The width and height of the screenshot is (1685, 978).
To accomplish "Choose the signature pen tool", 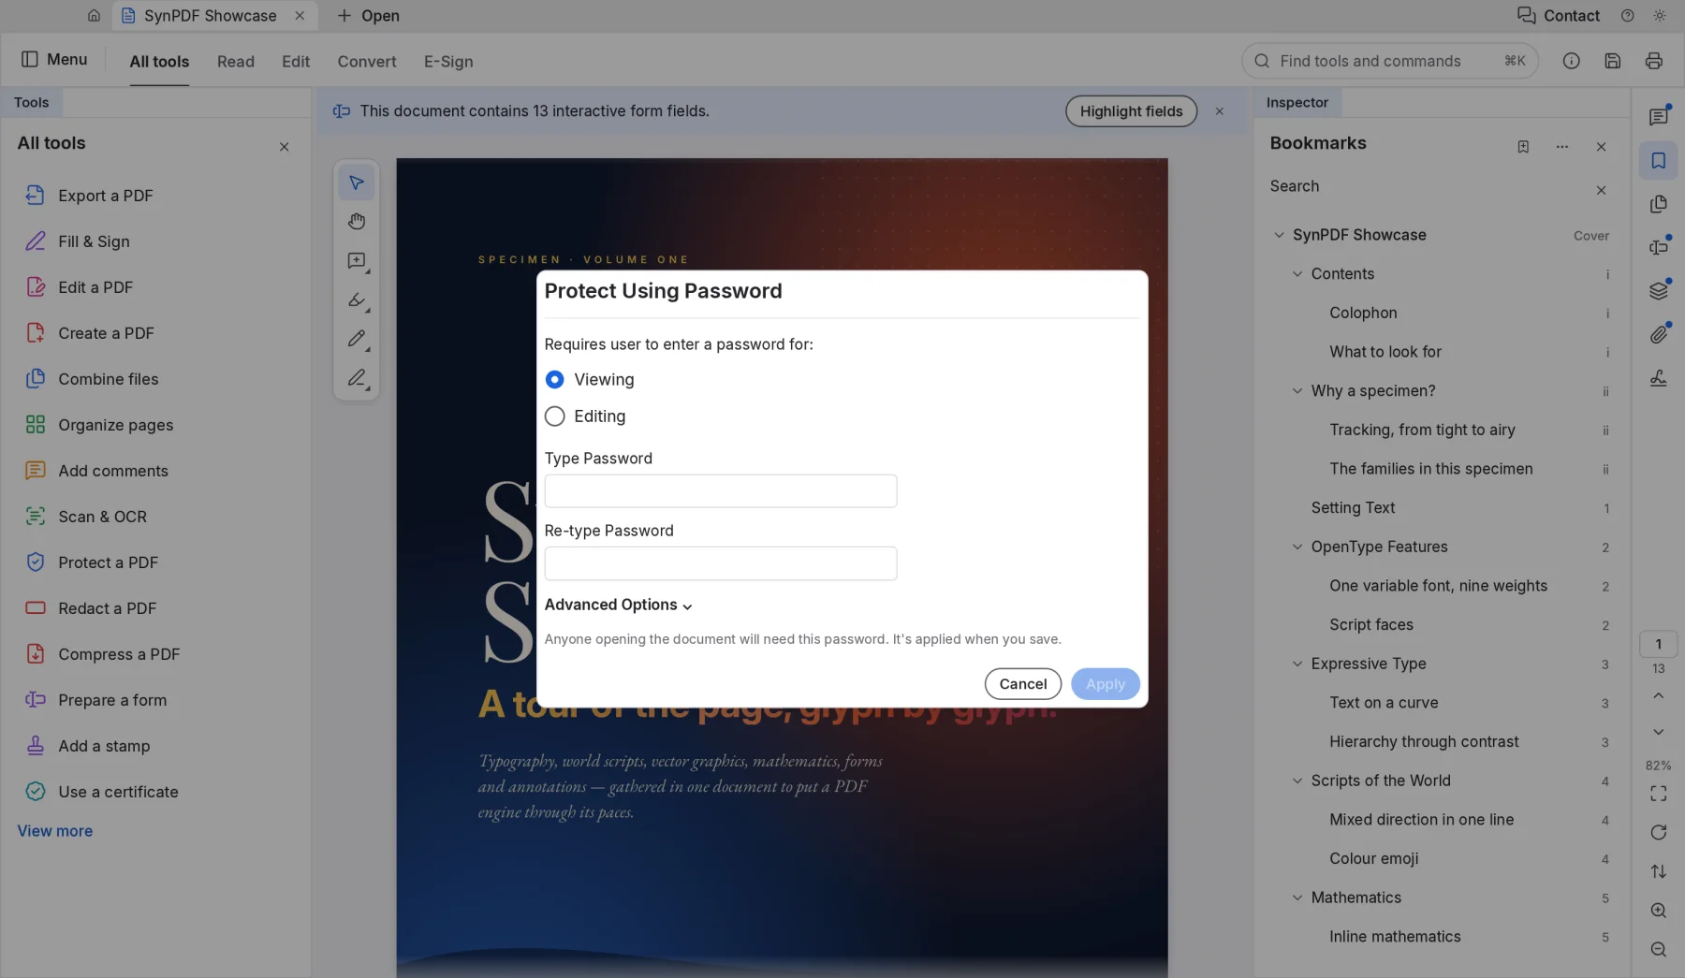I will tap(356, 378).
